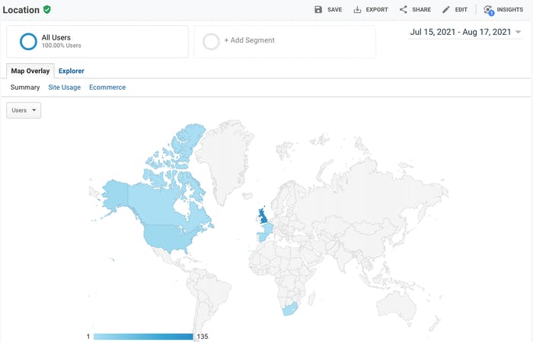Select the Summary sub-tab
533x342 pixels.
pos(25,87)
